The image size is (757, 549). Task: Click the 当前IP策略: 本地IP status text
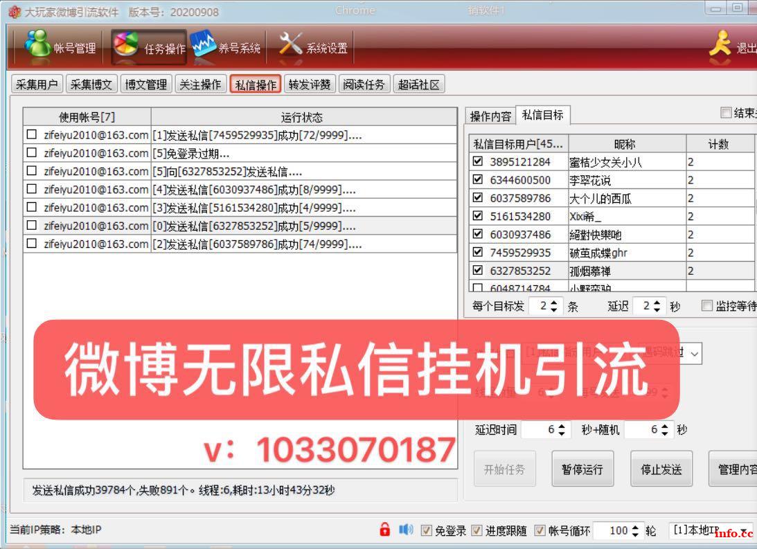click(x=55, y=530)
